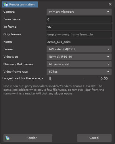Image resolution: width=115 pixels, height=144 pixels.
Task: Click the help text about the AVI file
Action: [54, 90]
